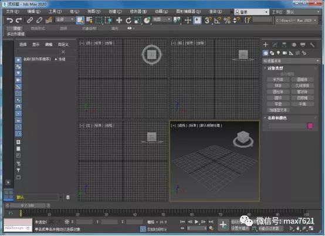Click the Edit Named Selection Sets icon

point(248,20)
